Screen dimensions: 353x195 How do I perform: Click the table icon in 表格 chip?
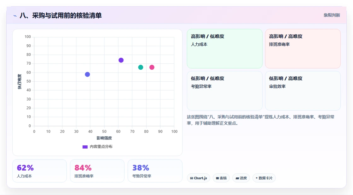pos(217,178)
